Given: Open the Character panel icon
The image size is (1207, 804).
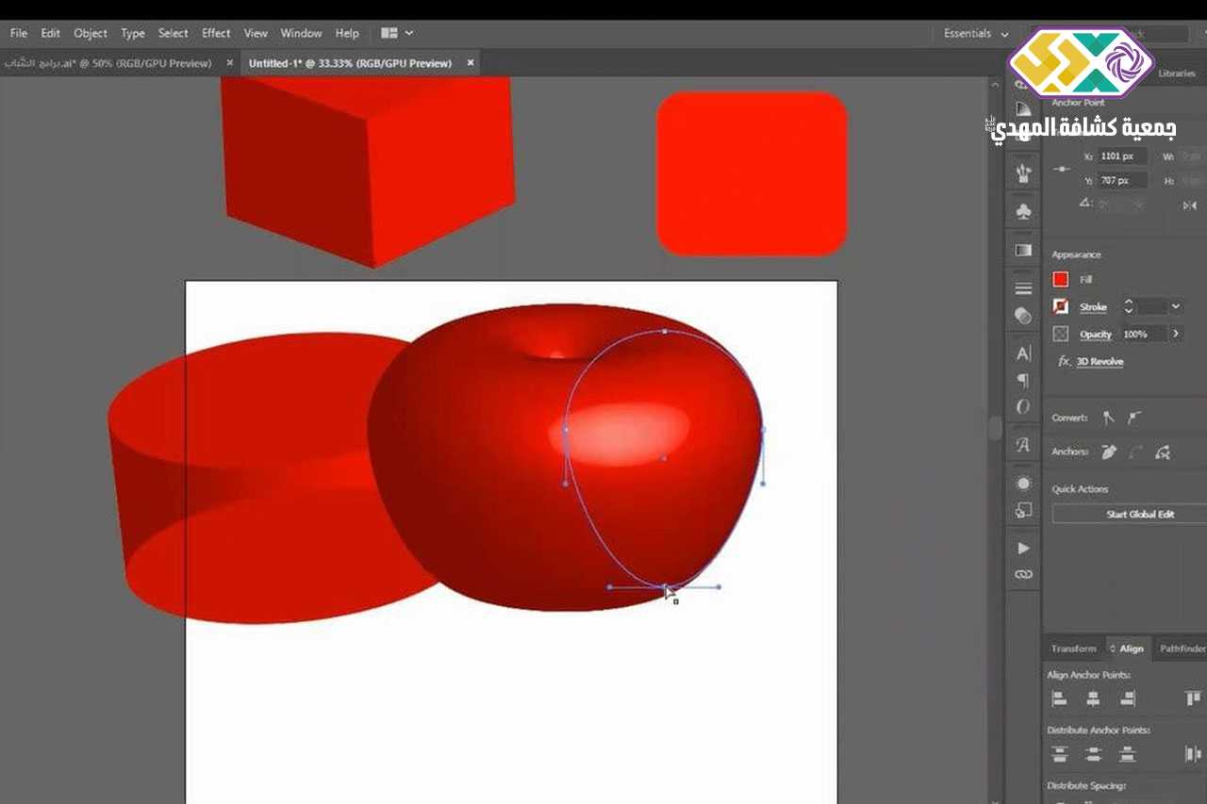Looking at the screenshot, I should [1023, 353].
